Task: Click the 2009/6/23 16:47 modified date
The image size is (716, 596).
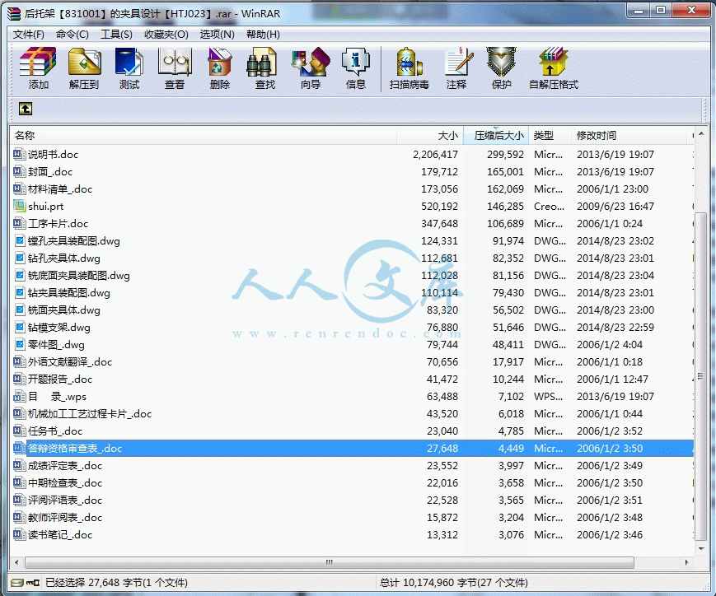Action: tap(615, 207)
